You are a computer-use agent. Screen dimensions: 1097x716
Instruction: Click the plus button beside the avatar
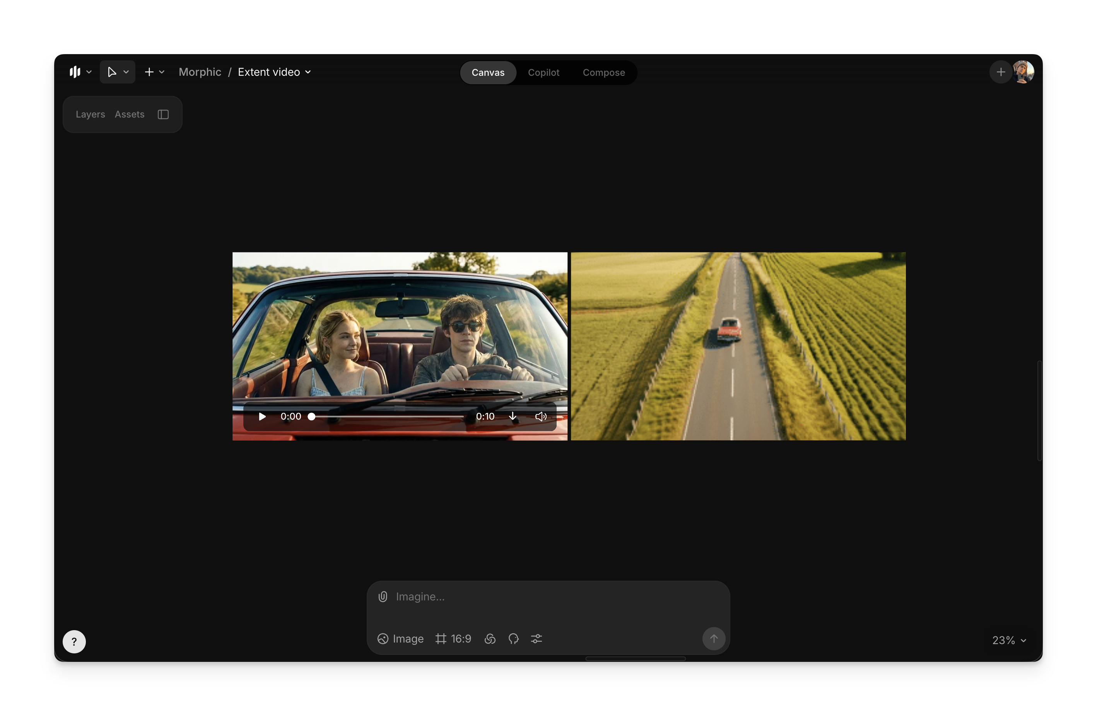(x=1001, y=72)
